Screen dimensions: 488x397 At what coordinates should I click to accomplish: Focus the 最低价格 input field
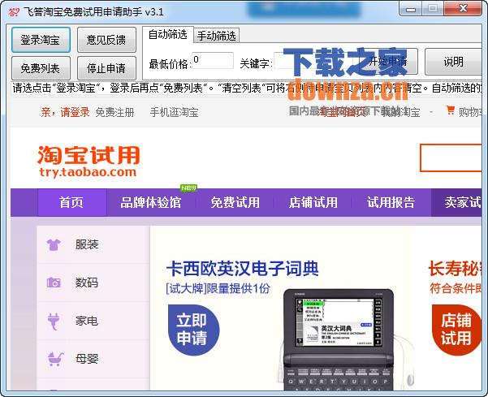[x=213, y=60]
